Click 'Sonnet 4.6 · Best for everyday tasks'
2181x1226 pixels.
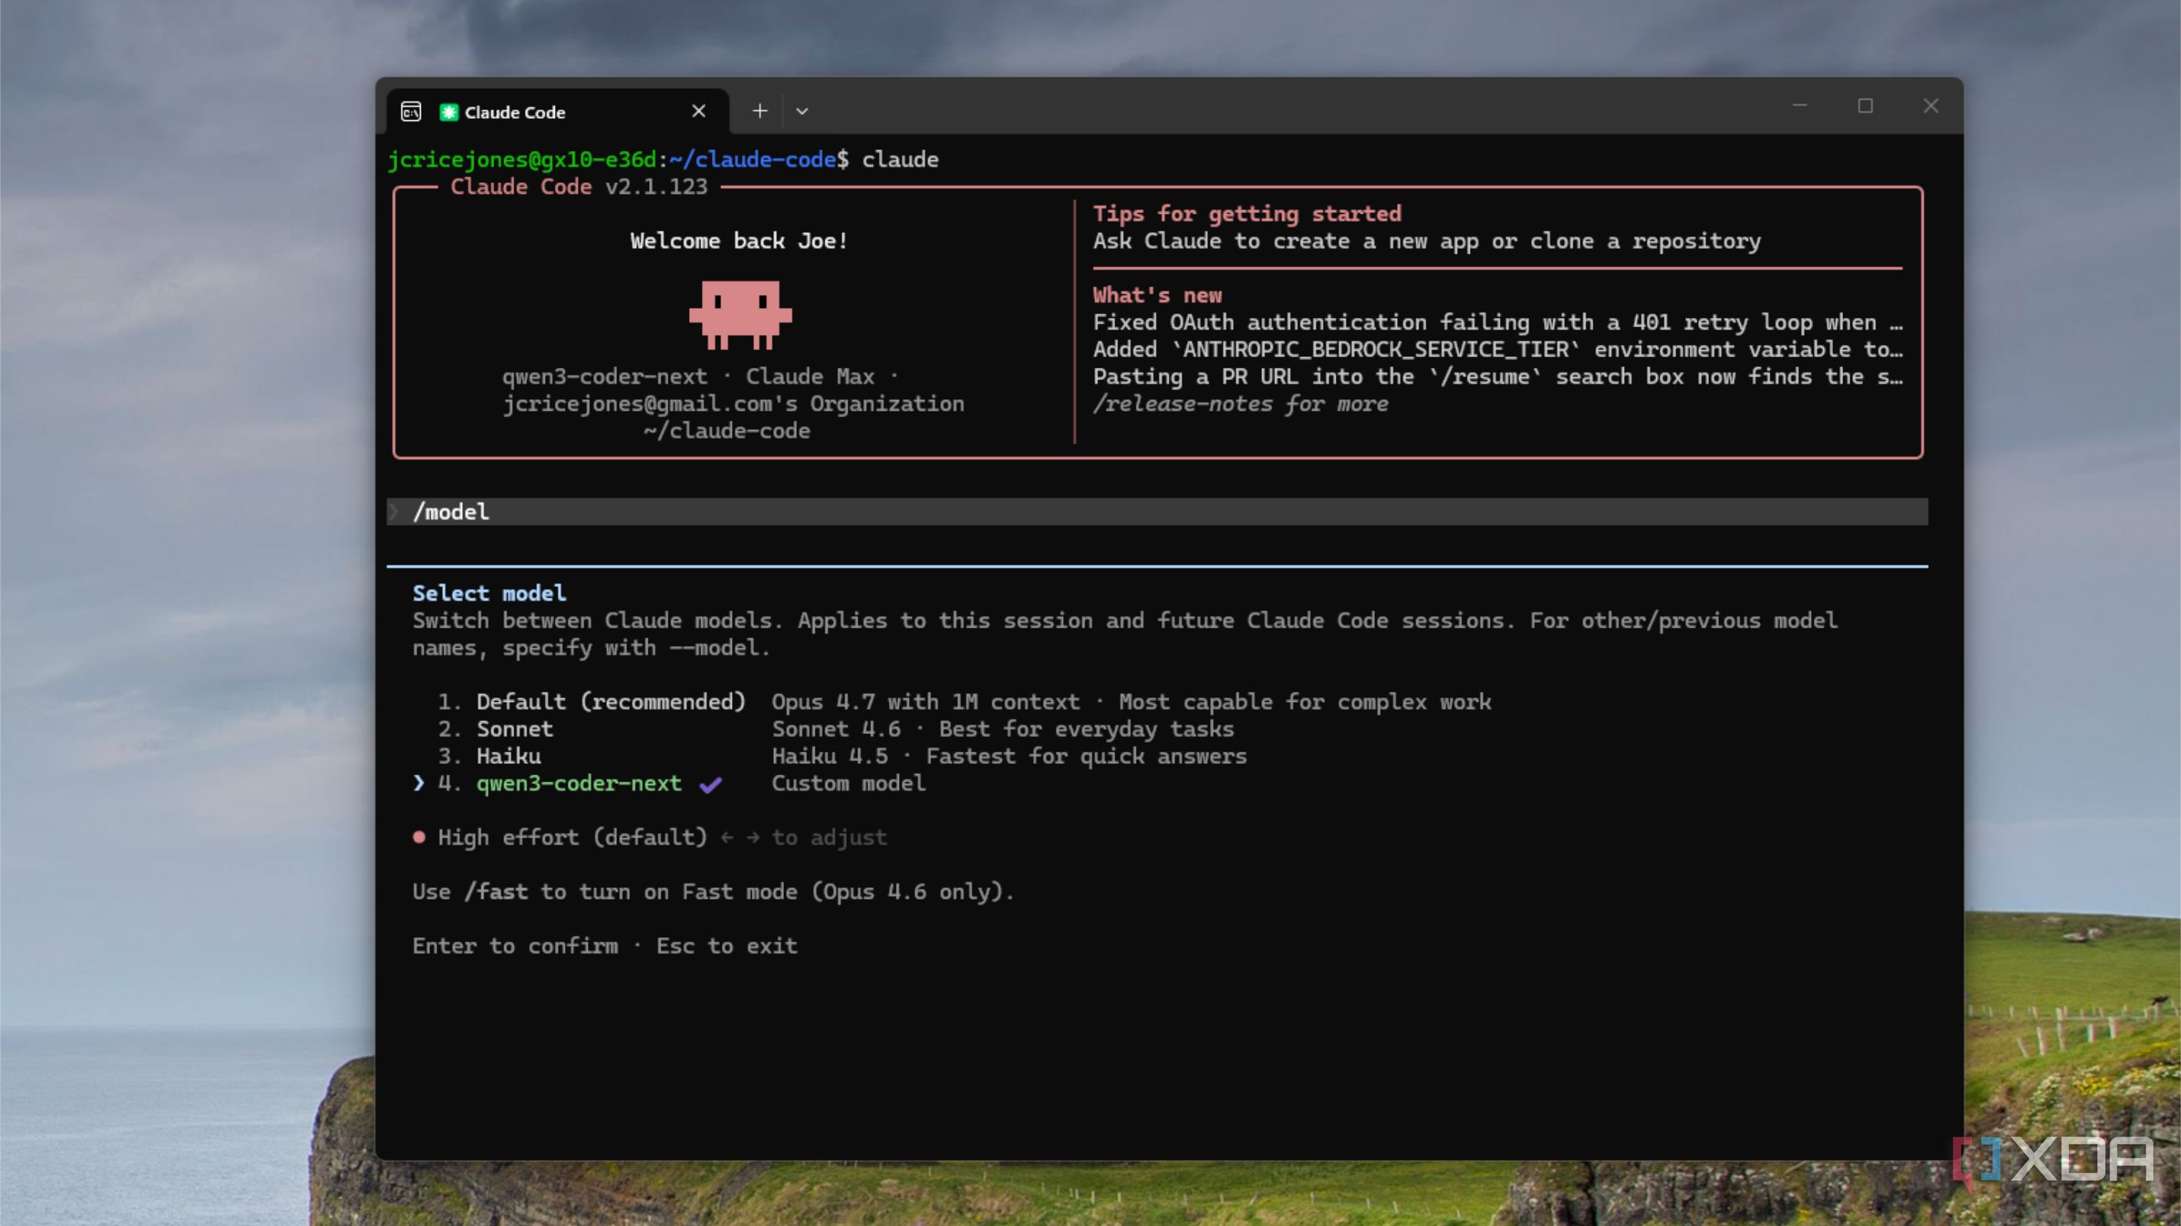1002,729
